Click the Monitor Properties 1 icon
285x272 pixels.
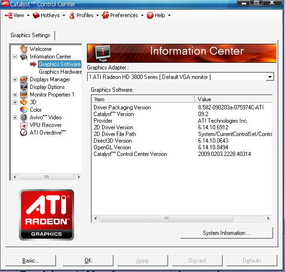pos(24,95)
